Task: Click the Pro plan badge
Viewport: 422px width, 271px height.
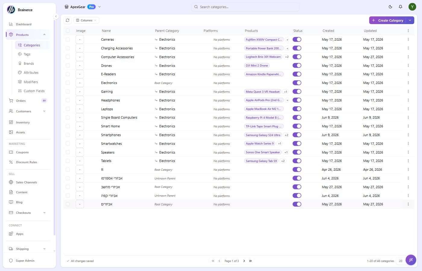Action: point(91,7)
